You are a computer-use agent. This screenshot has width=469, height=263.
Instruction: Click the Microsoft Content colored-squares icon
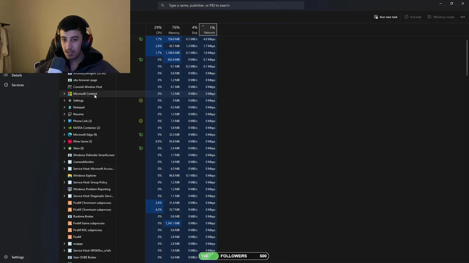[x=70, y=94]
